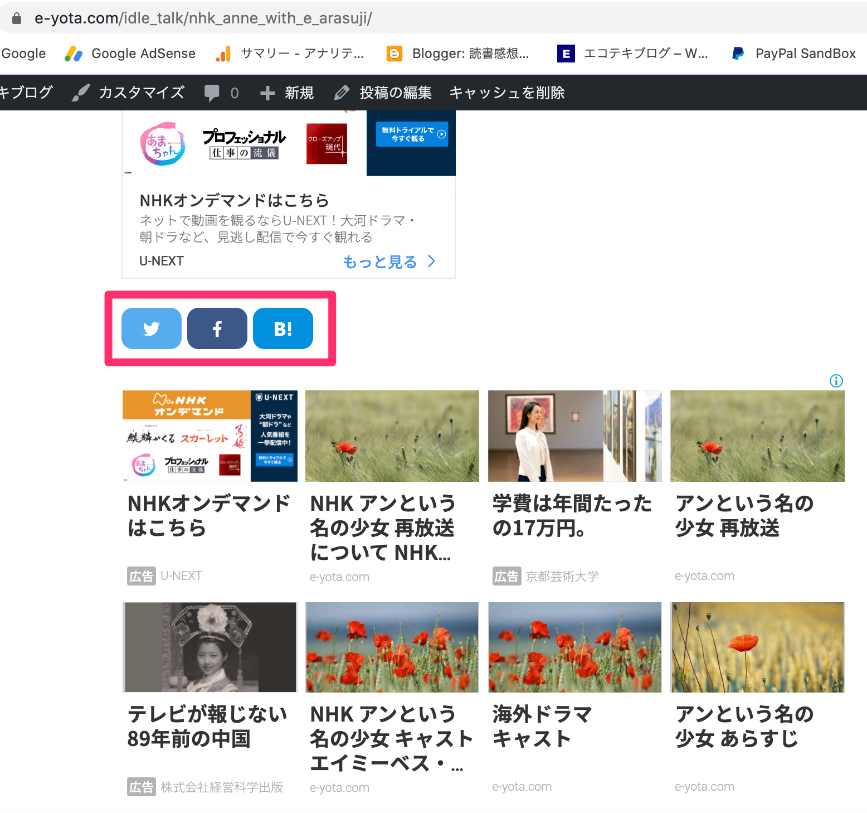Click the NHKオンデマンドはこちら grid card title

click(x=209, y=515)
